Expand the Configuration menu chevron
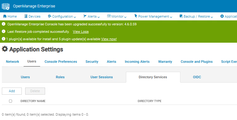 point(75,17)
